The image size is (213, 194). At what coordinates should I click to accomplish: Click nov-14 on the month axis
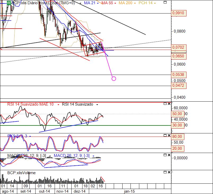point(63,191)
